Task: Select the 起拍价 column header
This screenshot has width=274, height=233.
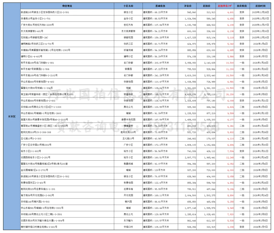Action: [207, 6]
